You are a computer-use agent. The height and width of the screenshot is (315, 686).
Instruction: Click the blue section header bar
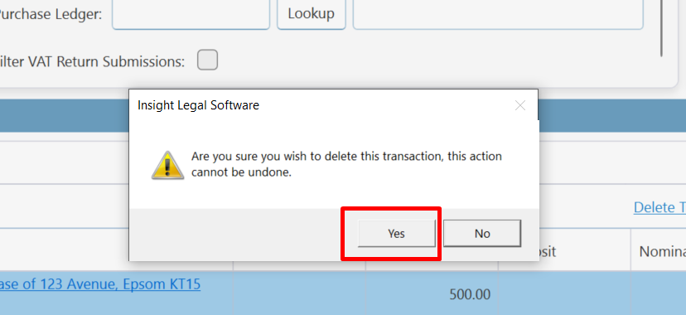coord(65,115)
